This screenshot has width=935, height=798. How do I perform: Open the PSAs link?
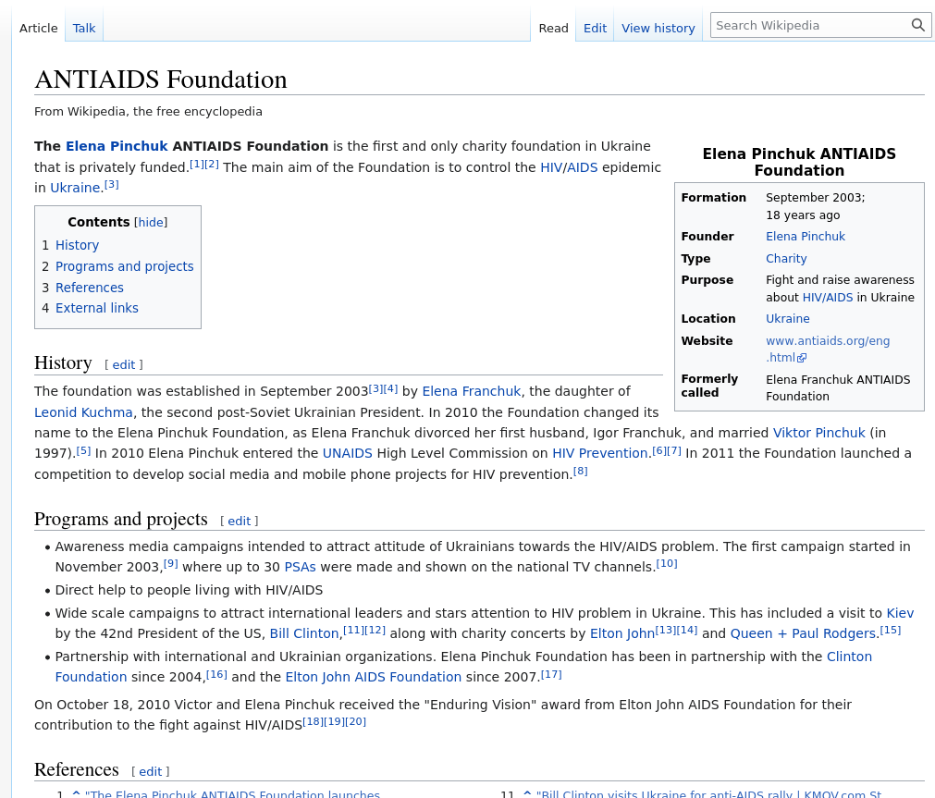pyautogui.click(x=300, y=567)
